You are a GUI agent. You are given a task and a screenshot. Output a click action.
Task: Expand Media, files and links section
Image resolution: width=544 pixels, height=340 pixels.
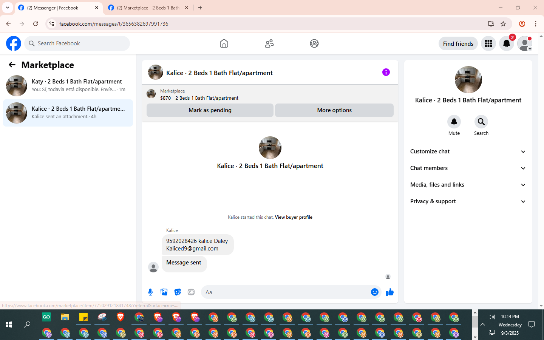(x=468, y=185)
